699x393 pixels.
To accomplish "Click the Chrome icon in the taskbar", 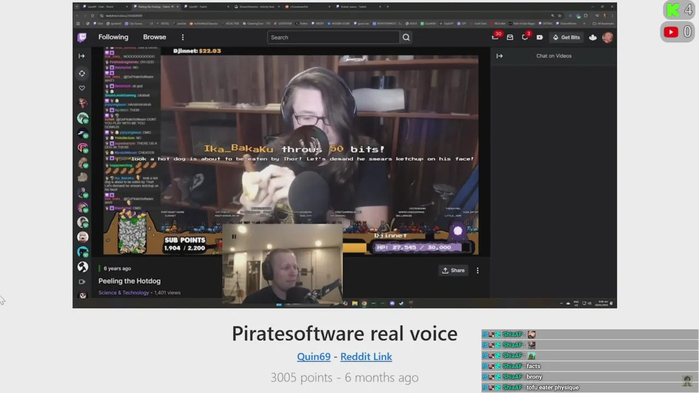I will [x=364, y=303].
